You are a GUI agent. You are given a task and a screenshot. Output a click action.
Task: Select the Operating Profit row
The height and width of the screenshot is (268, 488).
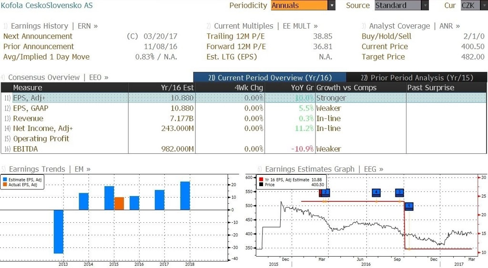coord(244,139)
